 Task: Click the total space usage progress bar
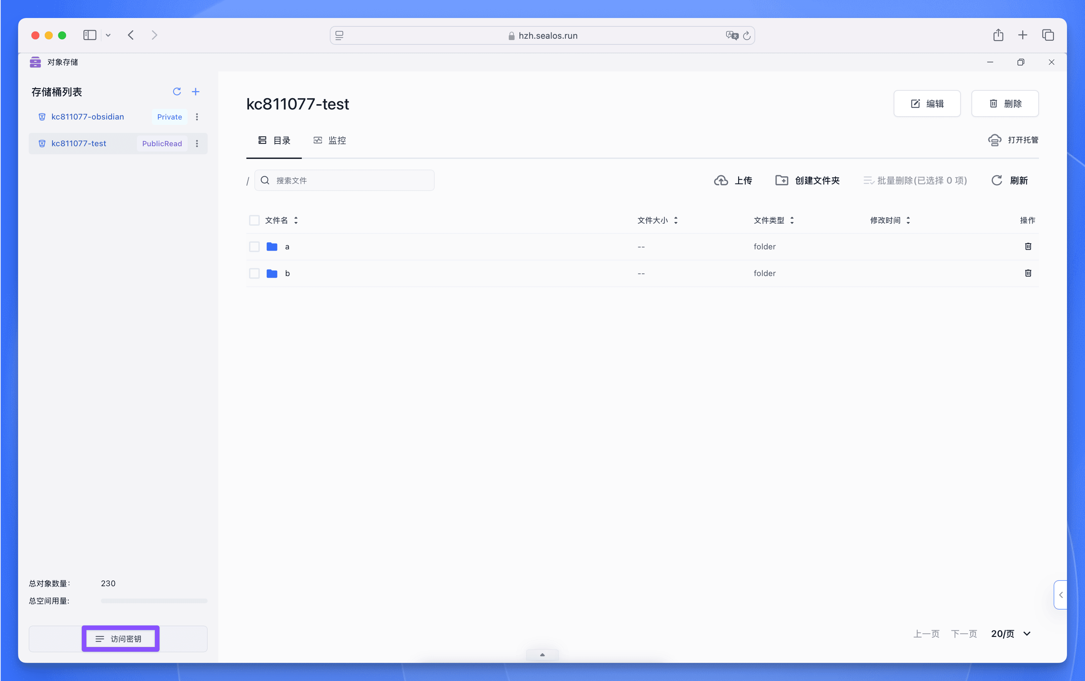click(x=154, y=601)
